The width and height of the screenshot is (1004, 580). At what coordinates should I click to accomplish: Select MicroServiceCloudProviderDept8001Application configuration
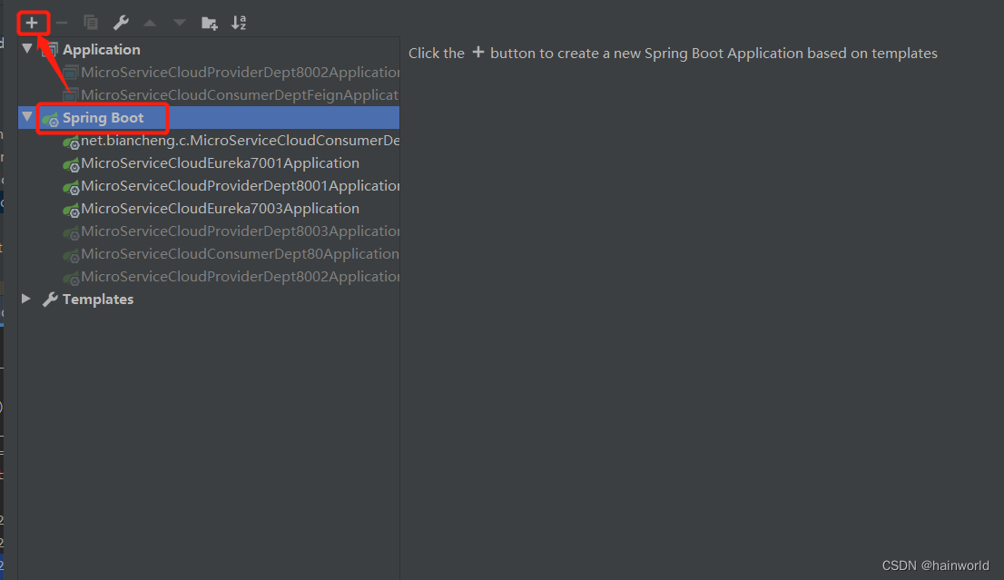click(241, 186)
